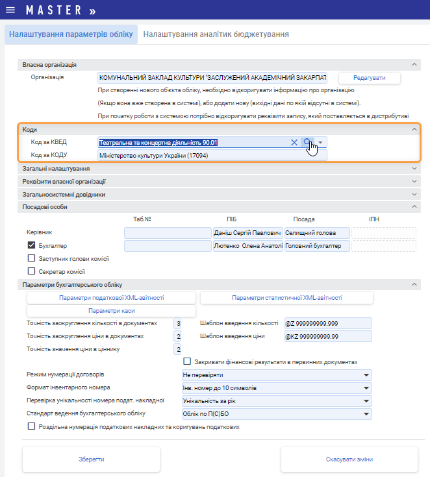430x477 pixels.
Task: Expand the Загальносистемні довідники section
Action: coord(414,194)
